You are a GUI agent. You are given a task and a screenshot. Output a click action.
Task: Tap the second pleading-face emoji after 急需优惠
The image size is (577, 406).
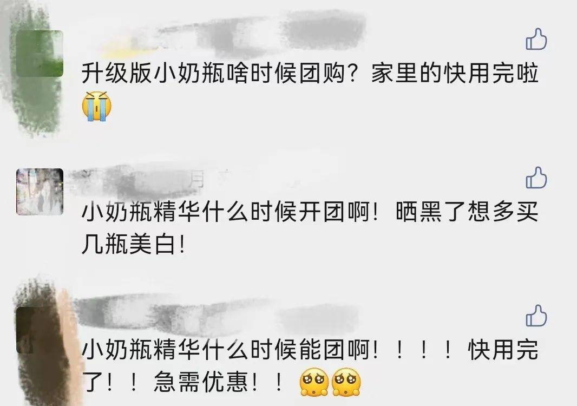click(x=346, y=382)
